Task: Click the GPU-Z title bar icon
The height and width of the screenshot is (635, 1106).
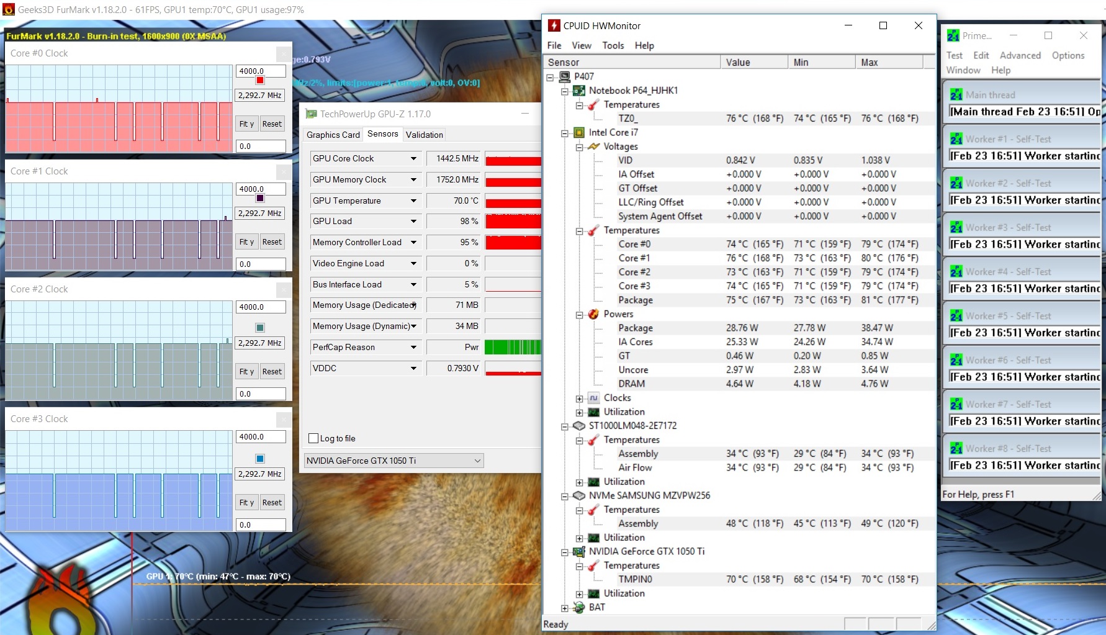Action: (x=311, y=114)
